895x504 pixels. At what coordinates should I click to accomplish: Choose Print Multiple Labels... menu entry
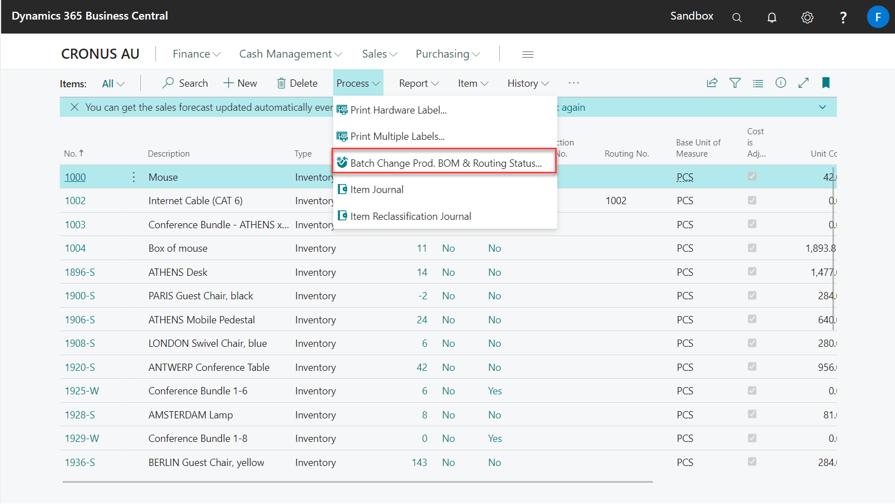tap(445, 136)
